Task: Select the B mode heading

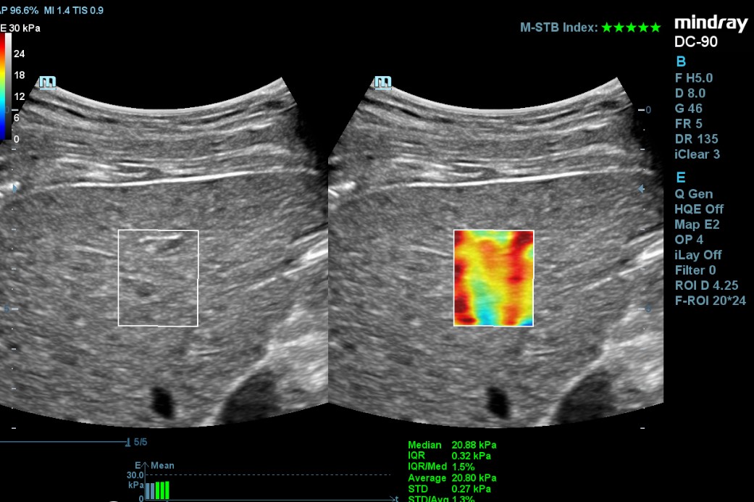Action: coord(680,62)
